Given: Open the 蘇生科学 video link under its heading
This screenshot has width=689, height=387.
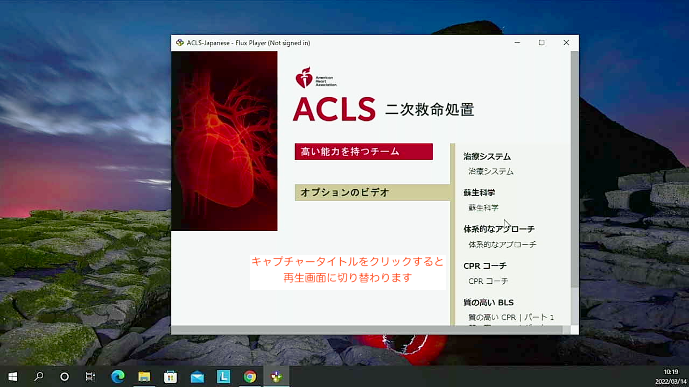Looking at the screenshot, I should tap(483, 207).
